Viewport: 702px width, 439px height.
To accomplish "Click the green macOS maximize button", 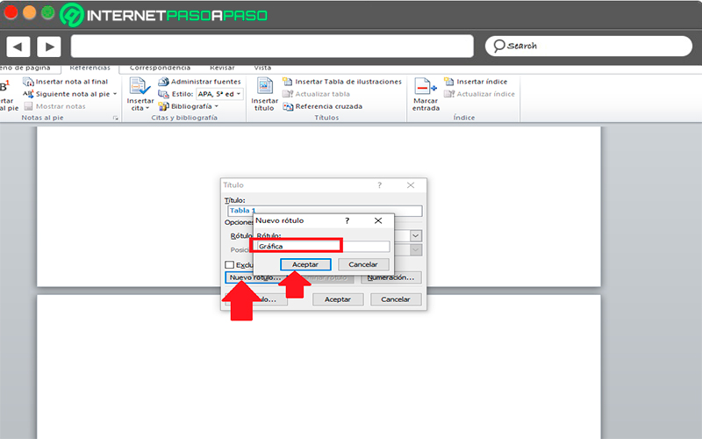I will pos(48,12).
